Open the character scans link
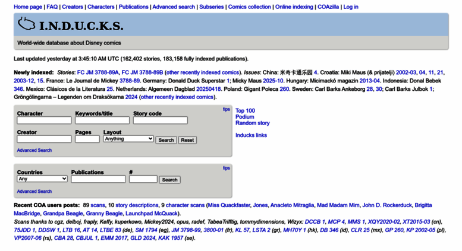Image resolution: width=462 pixels, height=251 pixels. pyautogui.click(x=185, y=205)
